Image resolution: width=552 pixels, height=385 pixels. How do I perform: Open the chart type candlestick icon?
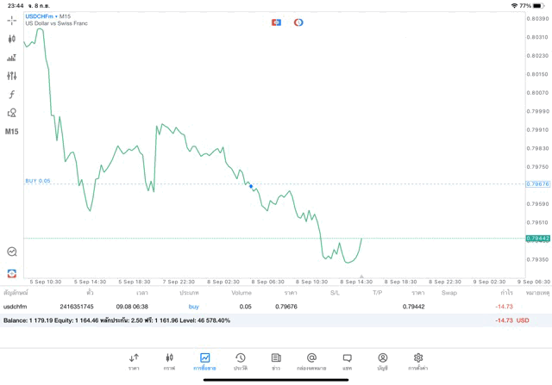pyautogui.click(x=12, y=39)
